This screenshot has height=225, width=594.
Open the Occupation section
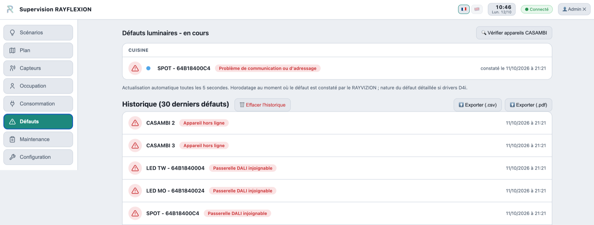click(x=38, y=86)
